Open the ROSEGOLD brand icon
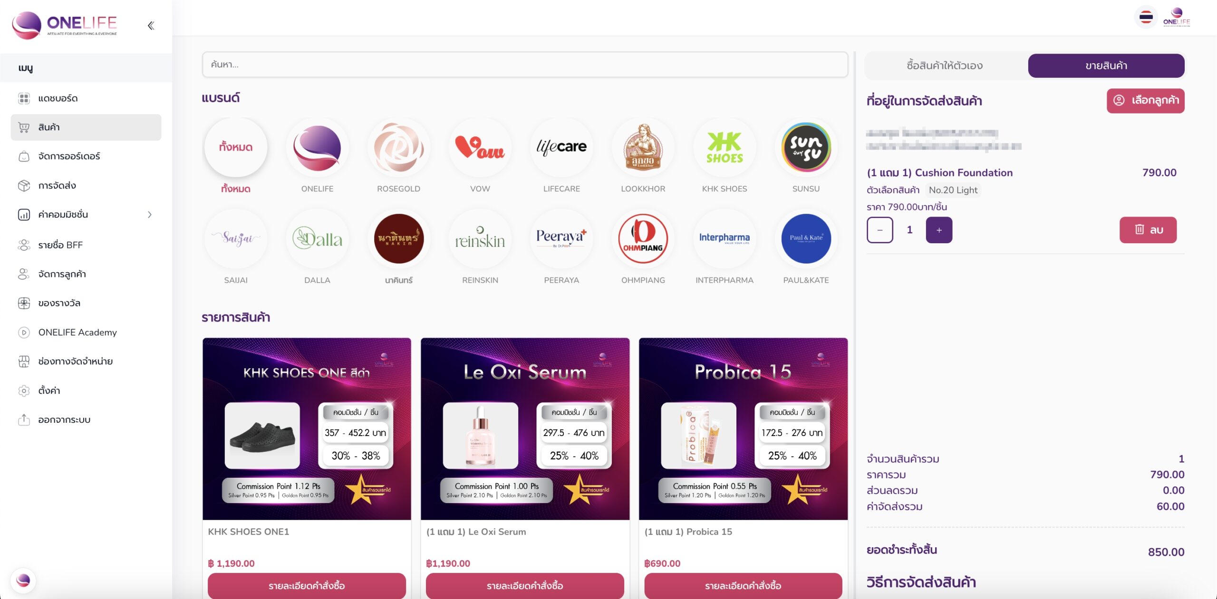The width and height of the screenshot is (1217, 599). pyautogui.click(x=398, y=147)
